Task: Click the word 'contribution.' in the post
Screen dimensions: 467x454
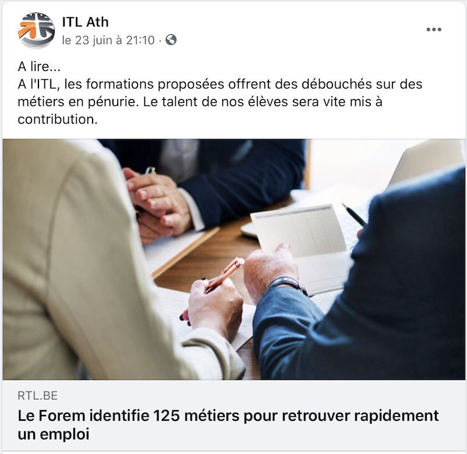Action: (58, 119)
